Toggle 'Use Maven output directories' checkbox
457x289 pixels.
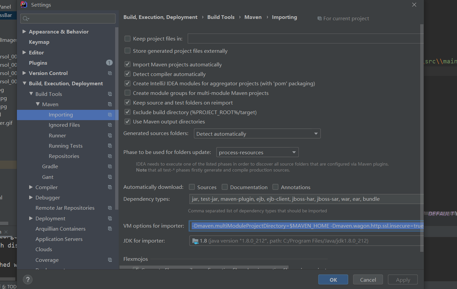[127, 121]
